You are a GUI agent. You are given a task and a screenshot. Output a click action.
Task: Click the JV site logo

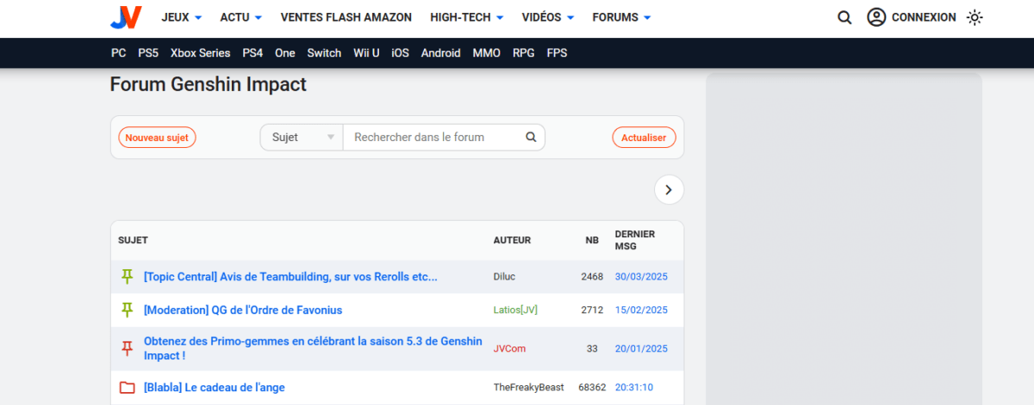coord(126,17)
